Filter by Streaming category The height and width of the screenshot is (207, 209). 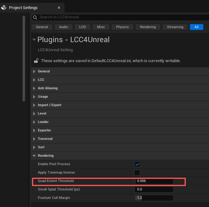175,27
